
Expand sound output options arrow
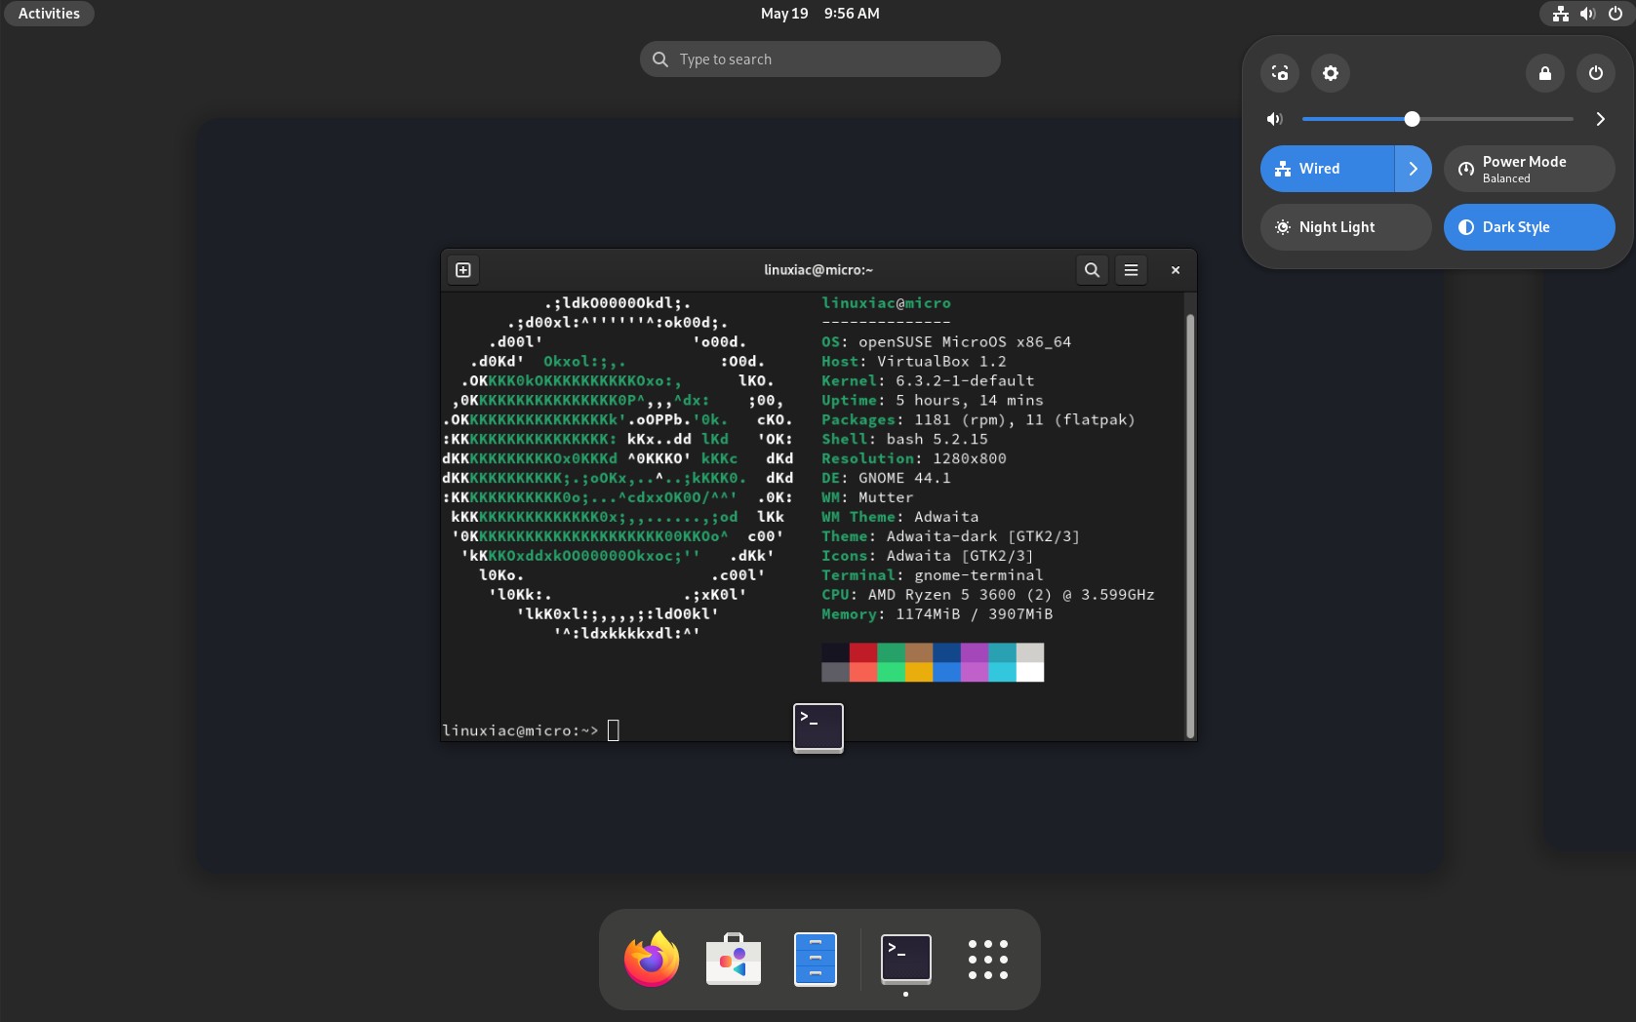point(1600,119)
